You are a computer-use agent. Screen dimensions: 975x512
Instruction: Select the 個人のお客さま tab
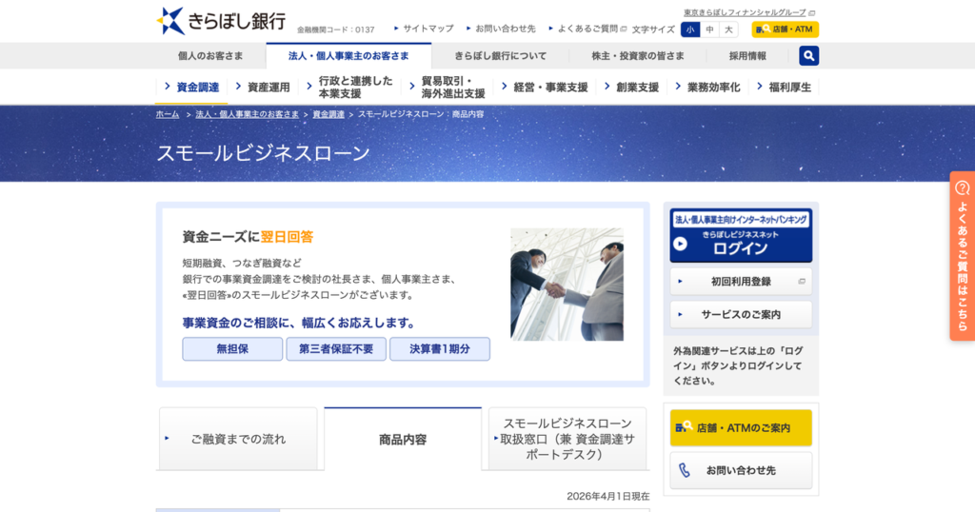point(210,56)
